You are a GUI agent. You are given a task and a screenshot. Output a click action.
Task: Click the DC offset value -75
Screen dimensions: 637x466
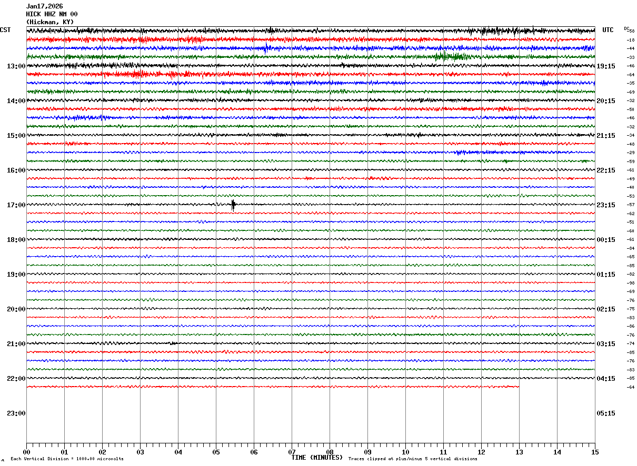pos(631,309)
